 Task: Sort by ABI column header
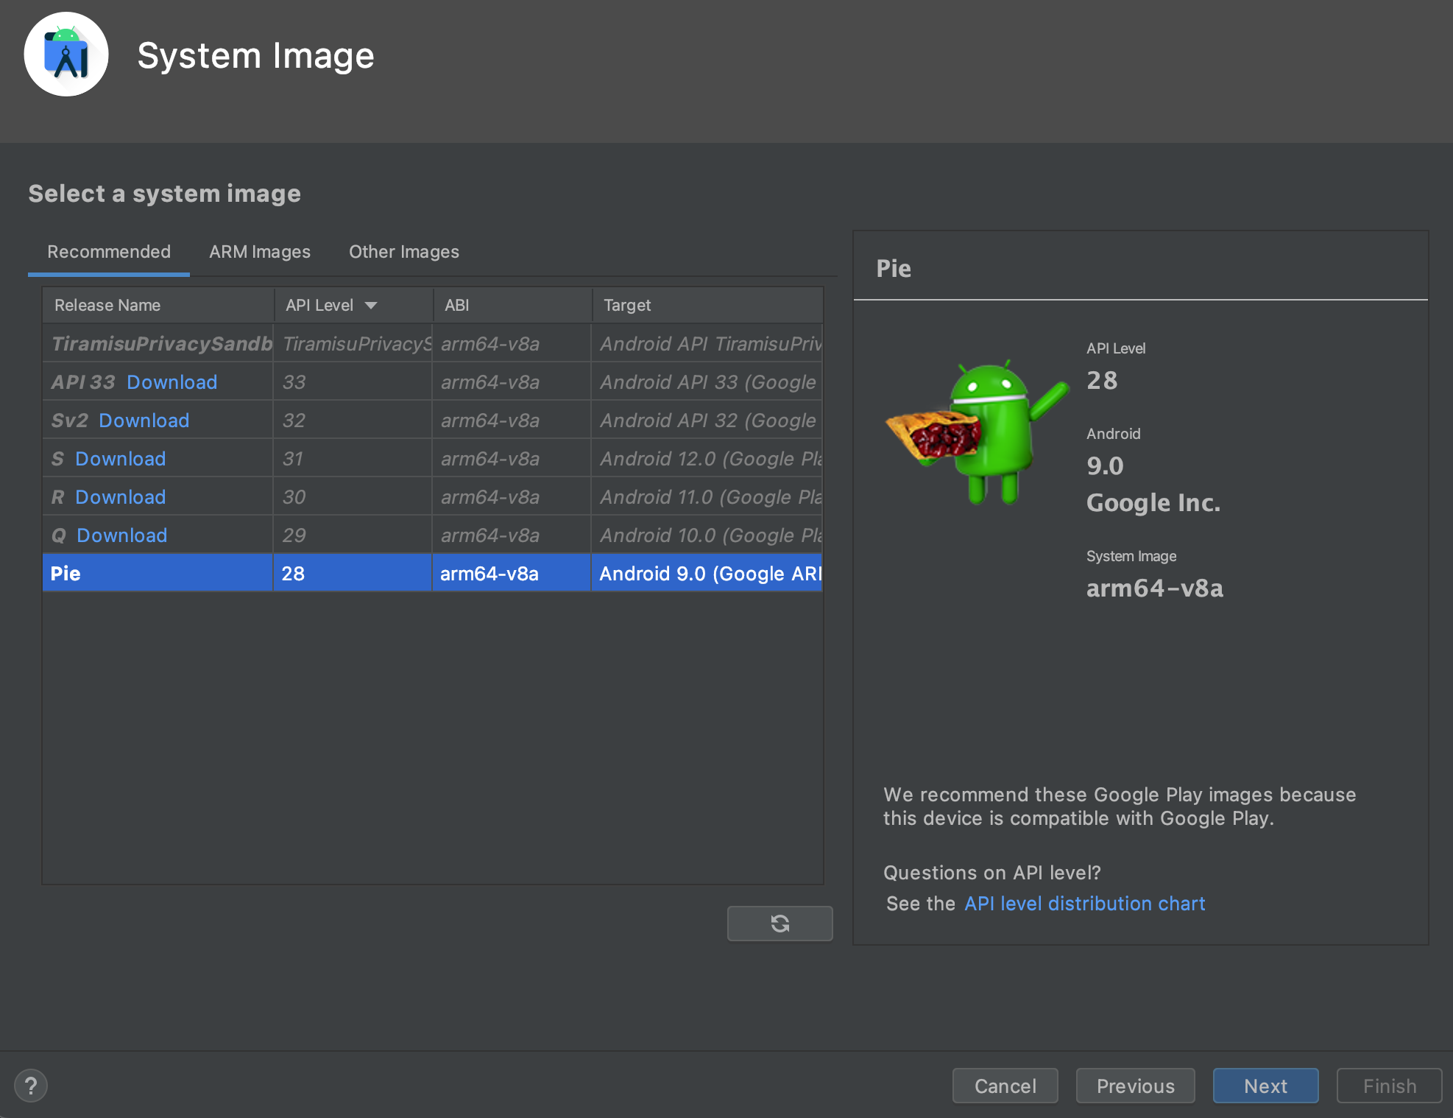512,305
